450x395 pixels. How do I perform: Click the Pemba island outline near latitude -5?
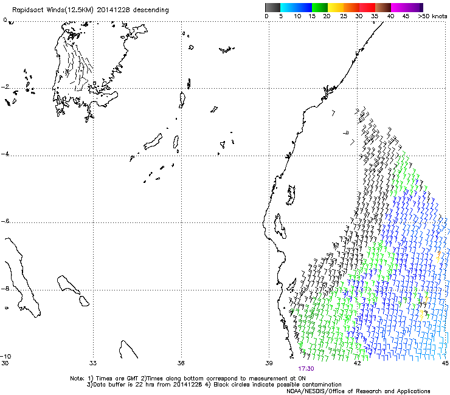[x=291, y=195]
